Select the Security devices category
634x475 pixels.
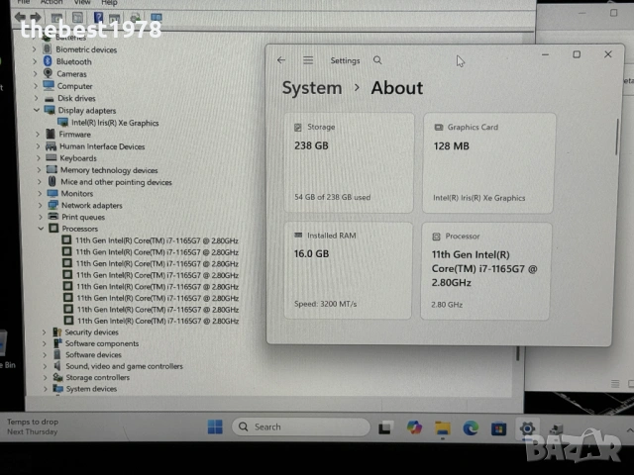(91, 332)
